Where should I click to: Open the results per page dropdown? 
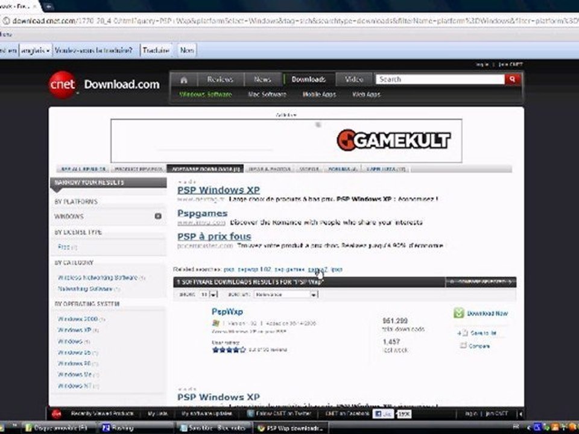point(209,295)
